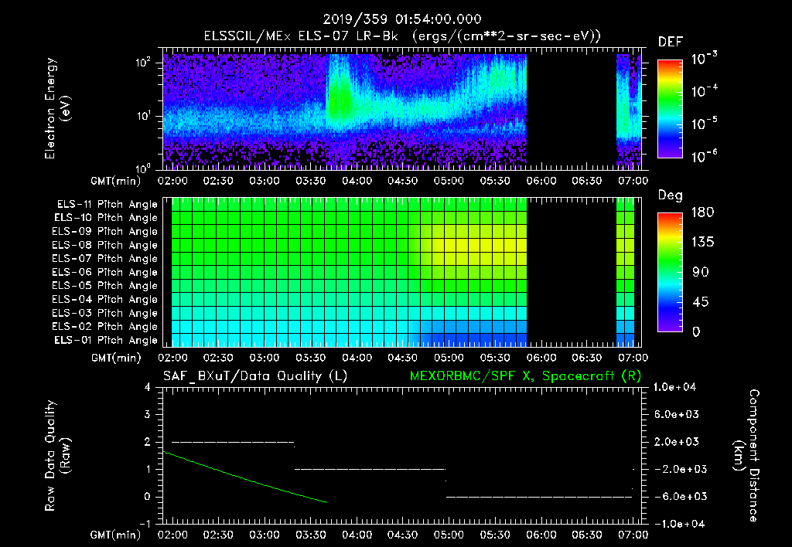Select the ELS-04 Pitch Angle row label
This screenshot has width=792, height=547.
105,299
